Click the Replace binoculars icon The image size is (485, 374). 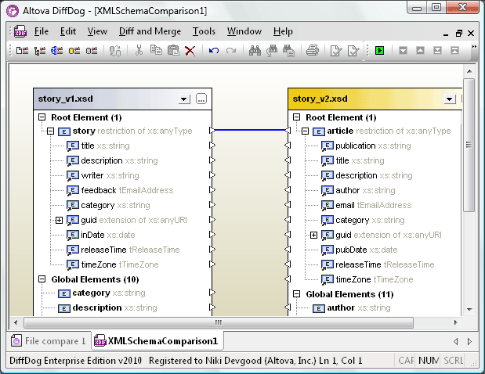288,51
